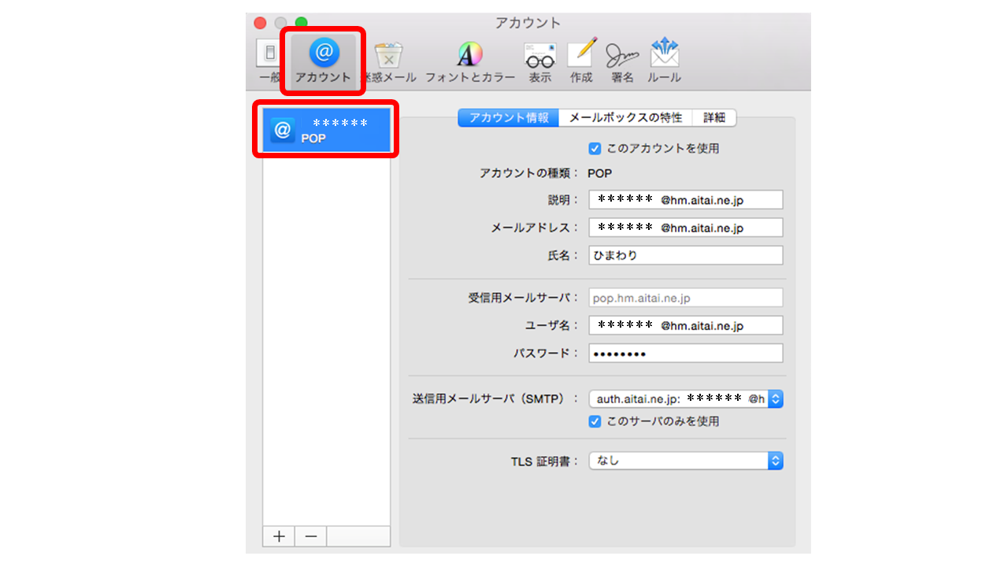Switch to 詳細 tab
Screen dimensions: 1008x567
click(714, 118)
